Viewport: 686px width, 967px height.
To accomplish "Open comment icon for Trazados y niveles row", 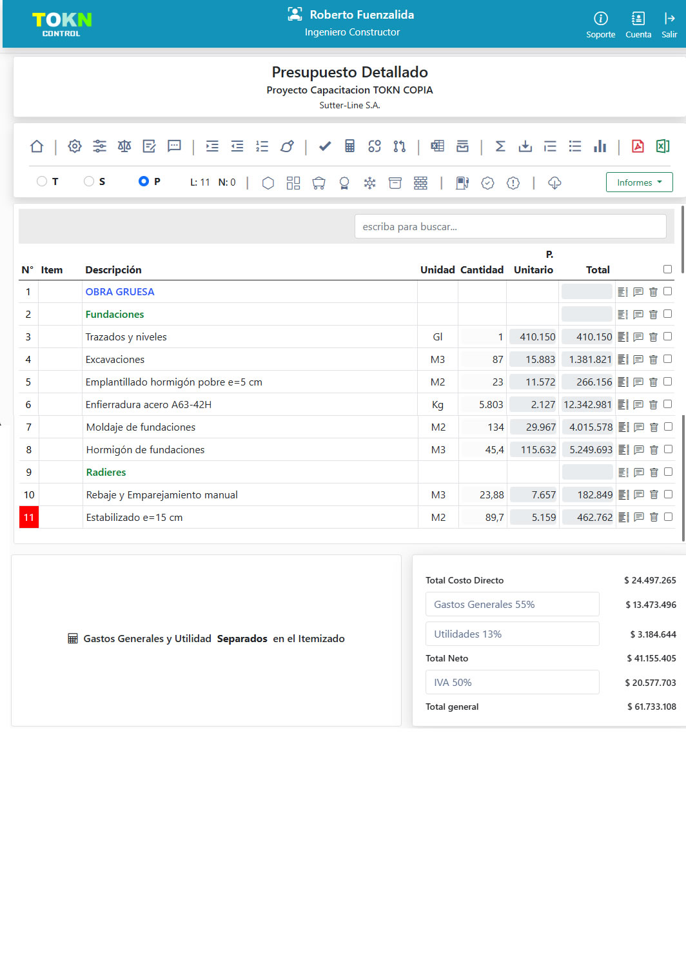I will (x=638, y=337).
